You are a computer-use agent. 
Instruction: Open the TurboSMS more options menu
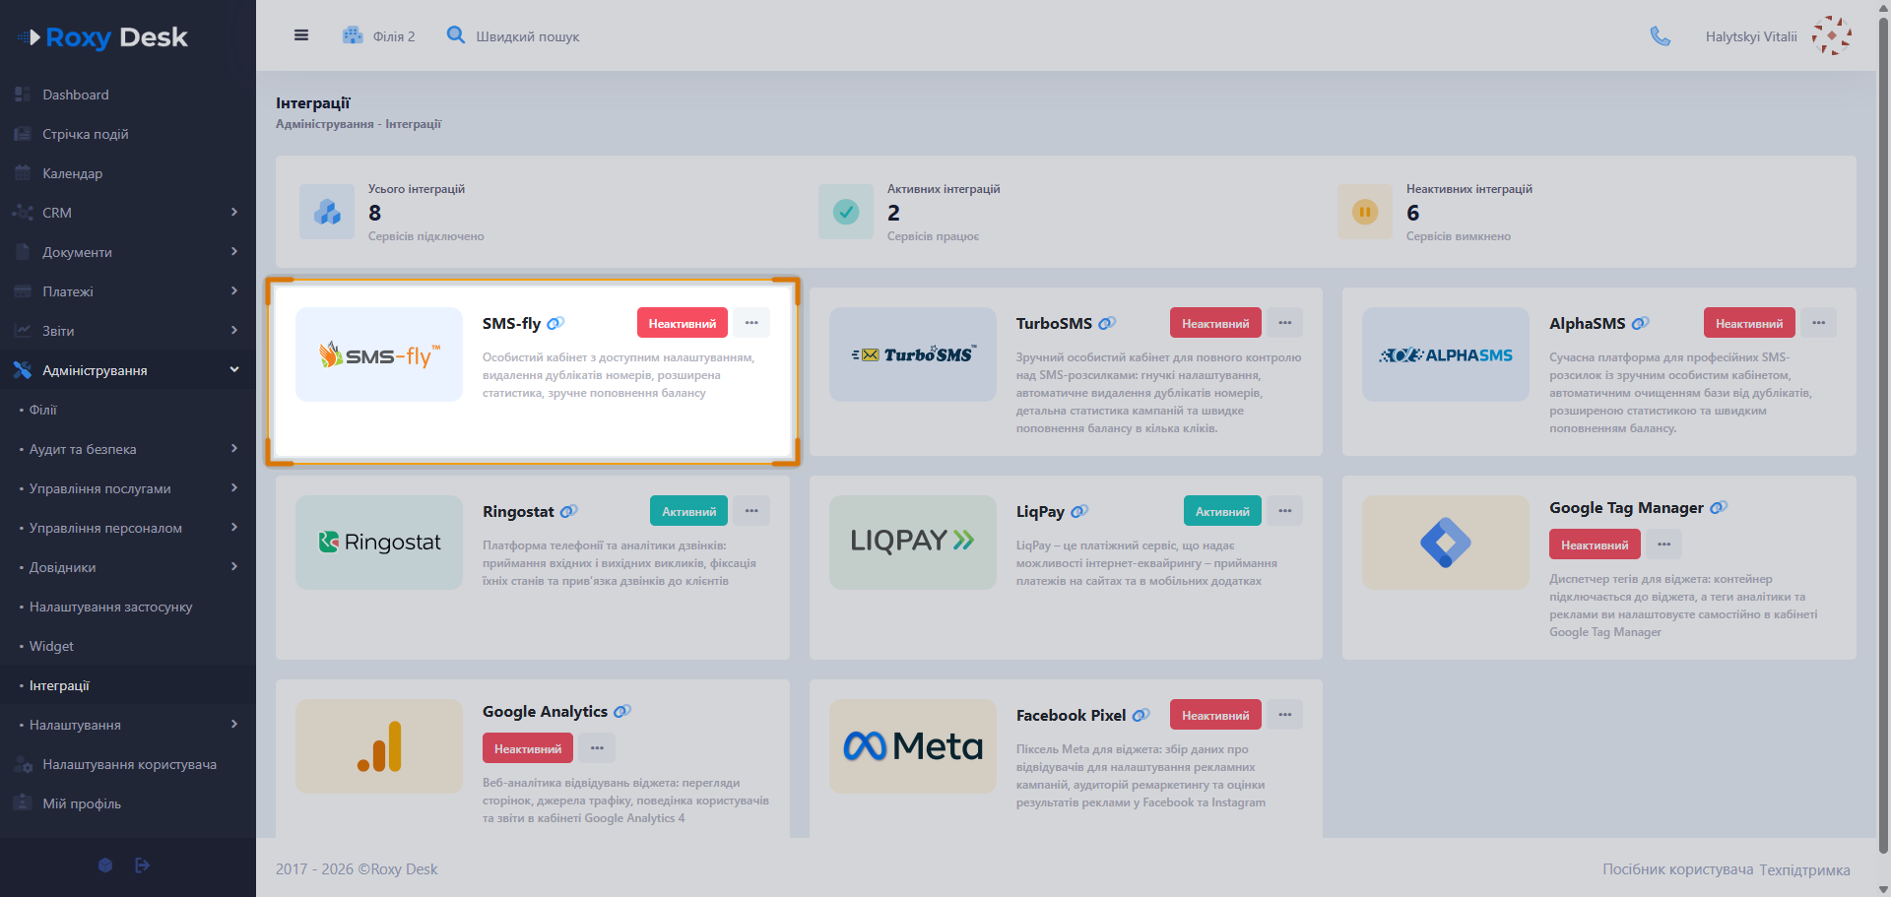[1285, 323]
